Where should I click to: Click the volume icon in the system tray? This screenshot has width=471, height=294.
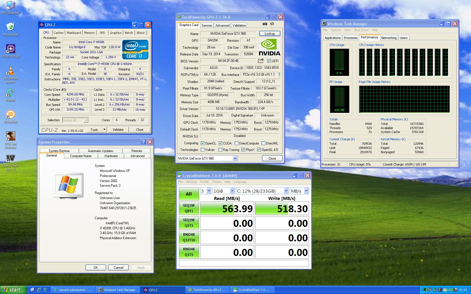tap(440, 290)
